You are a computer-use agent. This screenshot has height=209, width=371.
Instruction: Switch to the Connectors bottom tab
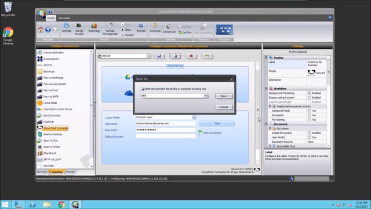56,172
